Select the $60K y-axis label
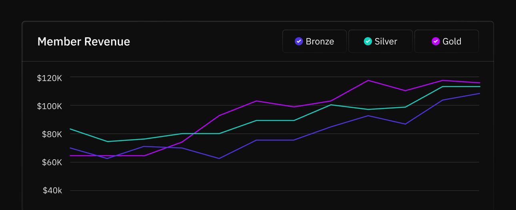The height and width of the screenshot is (210, 516). click(52, 162)
